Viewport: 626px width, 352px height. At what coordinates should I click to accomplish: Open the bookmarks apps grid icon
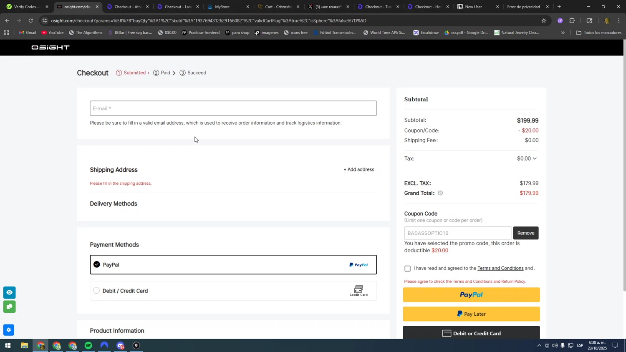pos(6,33)
